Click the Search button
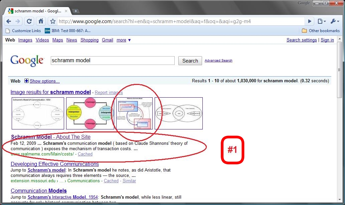This screenshot has height=205, width=345. tap(190, 61)
